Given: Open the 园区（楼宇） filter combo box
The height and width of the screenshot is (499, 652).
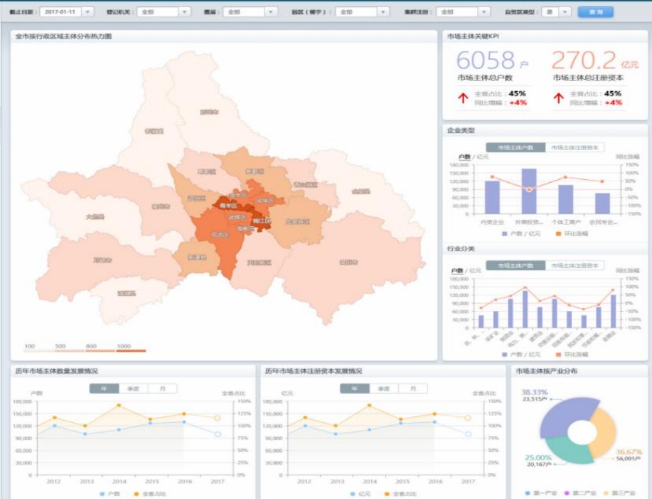Looking at the screenshot, I should click(x=363, y=12).
